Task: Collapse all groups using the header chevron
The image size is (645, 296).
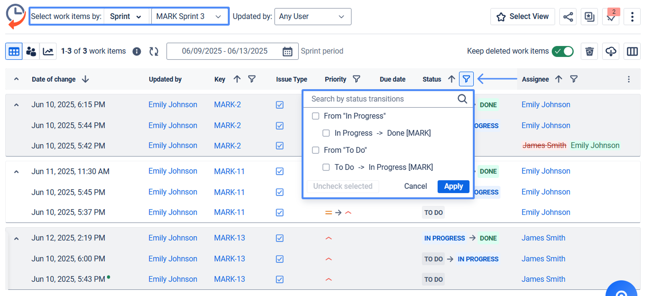Action: (x=16, y=79)
